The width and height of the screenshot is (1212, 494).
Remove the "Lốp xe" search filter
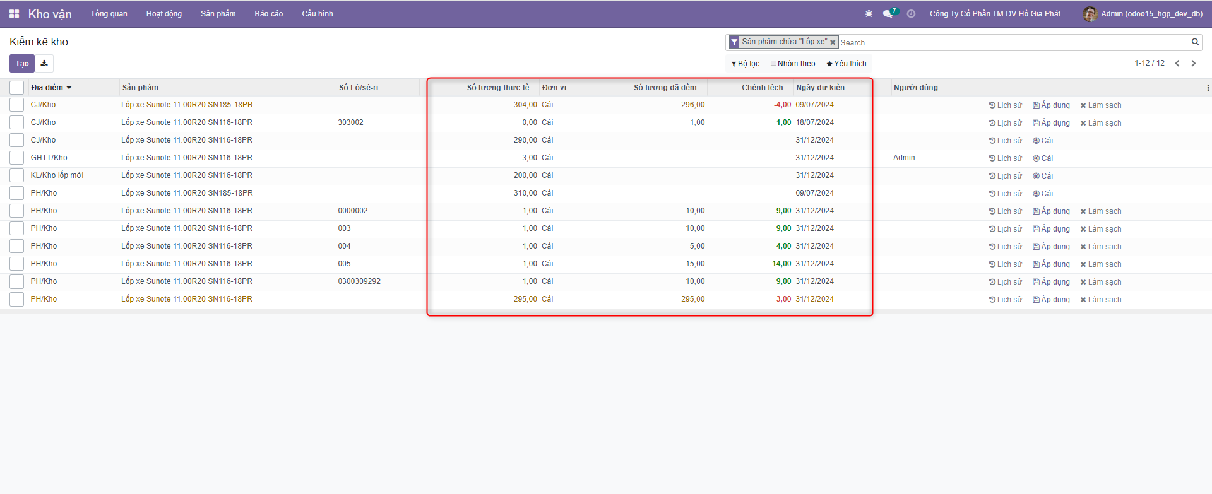[833, 42]
